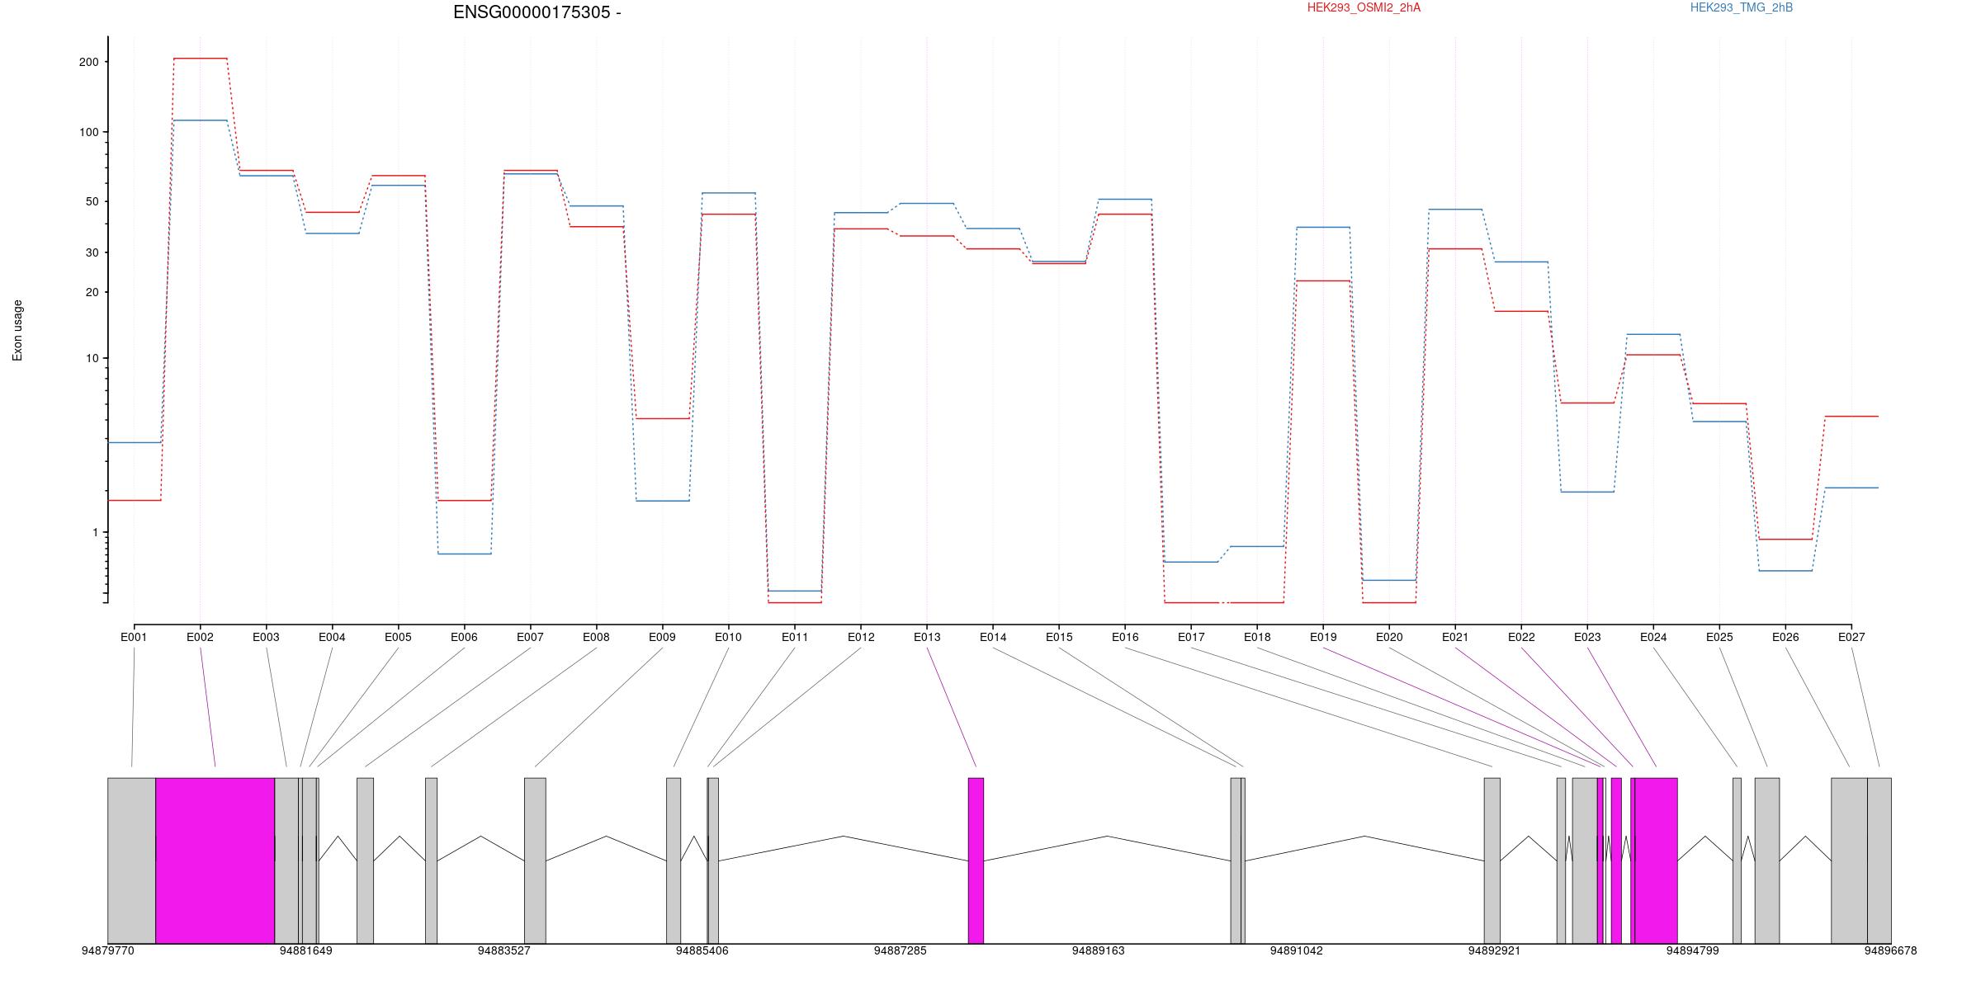Viewport: 1981px width, 990px height.
Task: Click genomic coordinate 94889163
Action: pyautogui.click(x=1098, y=950)
